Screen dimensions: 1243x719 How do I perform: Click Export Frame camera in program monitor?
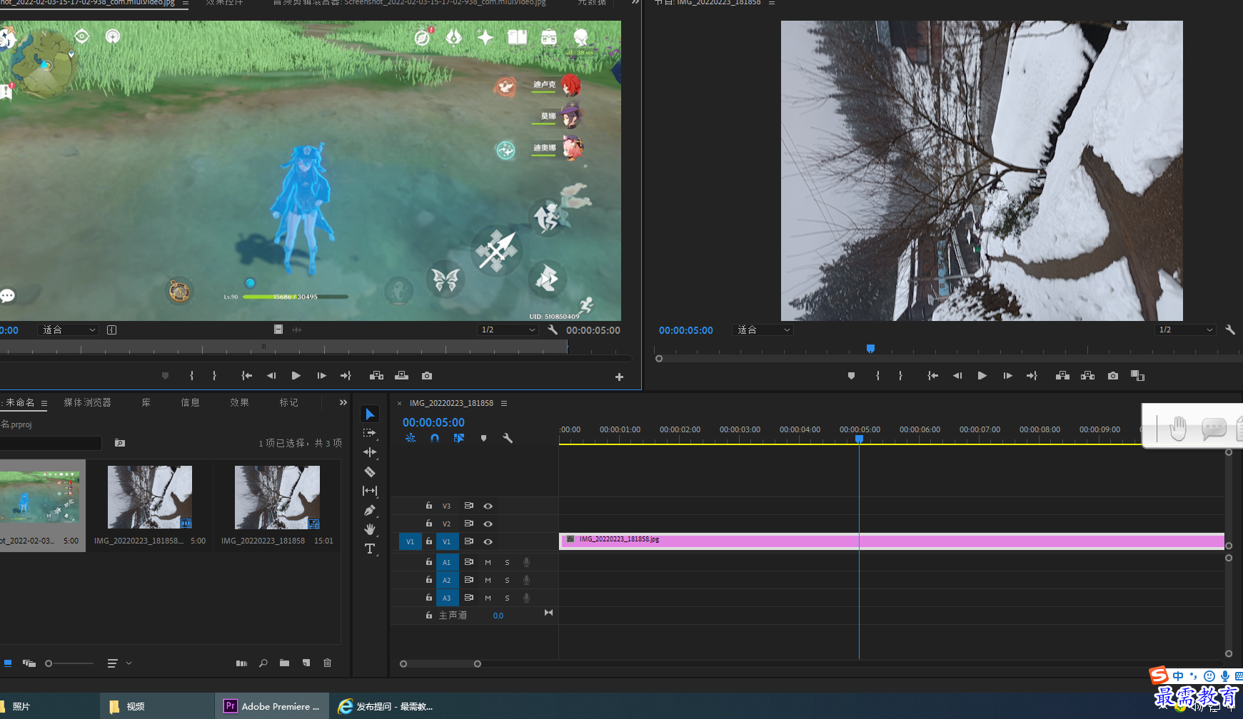[x=1113, y=376]
